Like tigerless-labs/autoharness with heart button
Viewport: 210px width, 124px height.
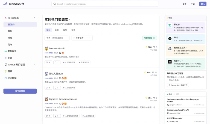tap(48, 116)
